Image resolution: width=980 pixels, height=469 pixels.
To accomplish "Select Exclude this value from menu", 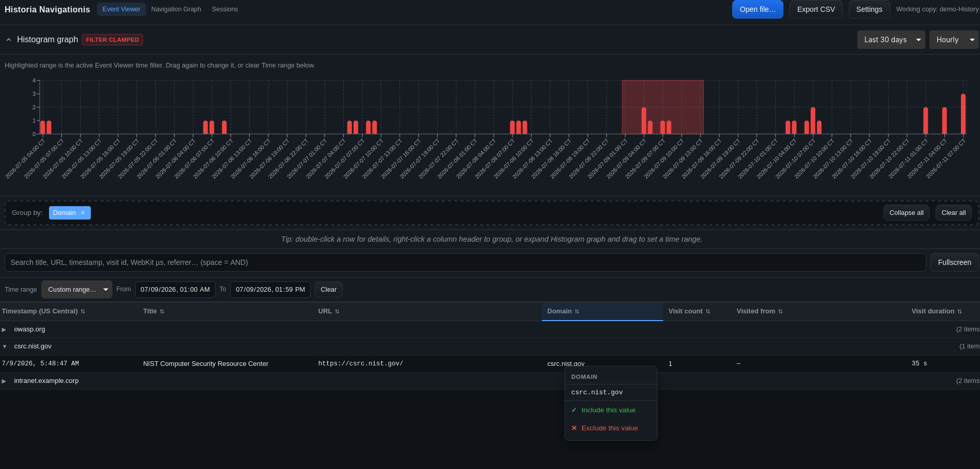I will [x=611, y=428].
